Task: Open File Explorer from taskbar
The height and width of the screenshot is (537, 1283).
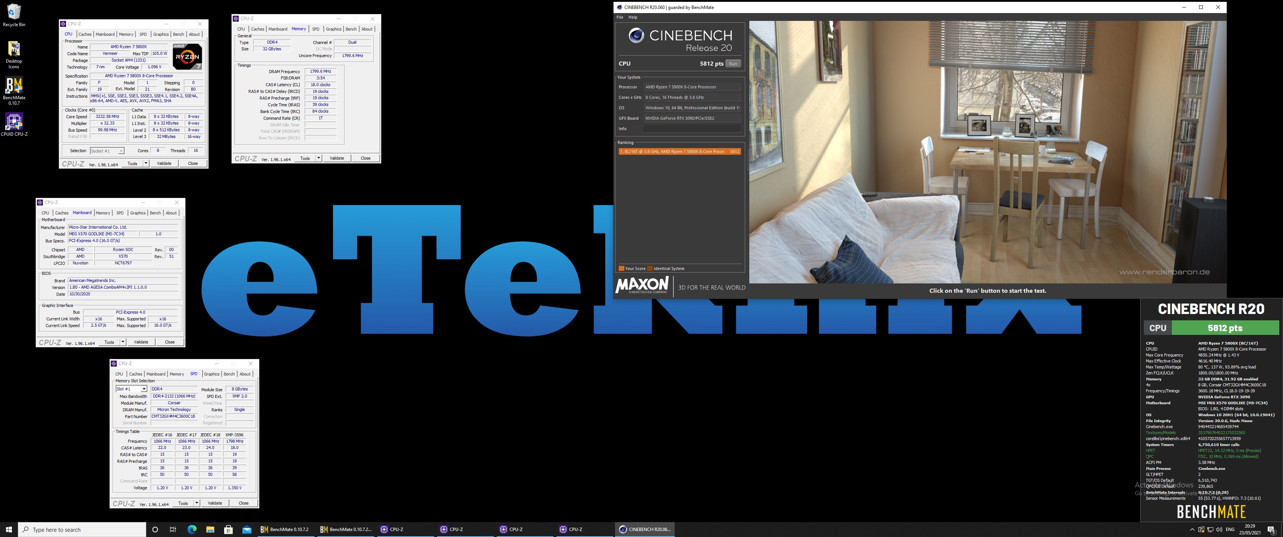Action: (x=210, y=530)
